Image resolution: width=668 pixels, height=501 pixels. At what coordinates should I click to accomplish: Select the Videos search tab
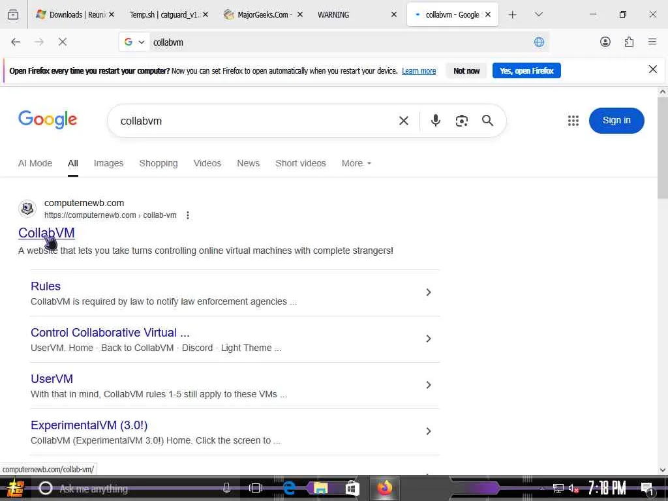[207, 163]
